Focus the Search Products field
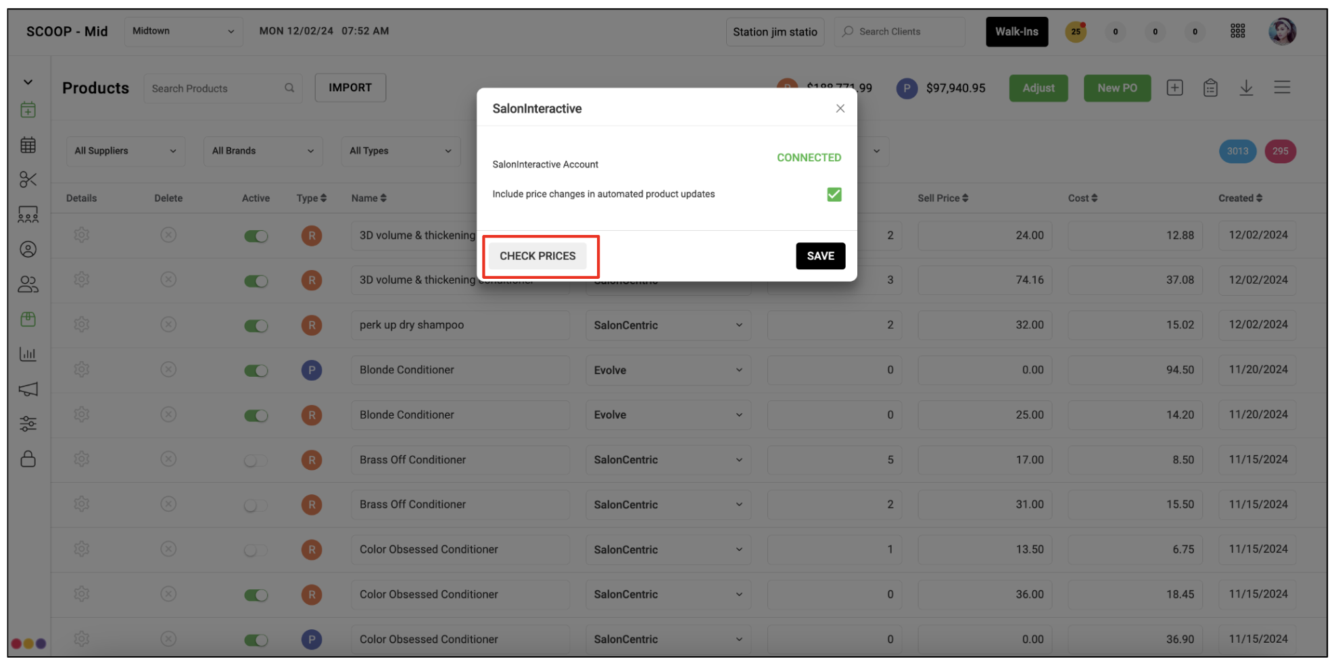The image size is (1336, 663). [222, 88]
